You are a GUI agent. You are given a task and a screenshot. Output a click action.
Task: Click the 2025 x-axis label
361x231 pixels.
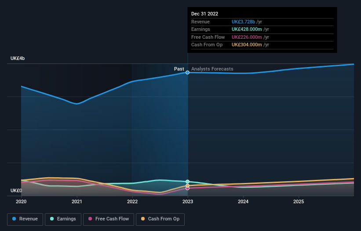click(x=299, y=202)
